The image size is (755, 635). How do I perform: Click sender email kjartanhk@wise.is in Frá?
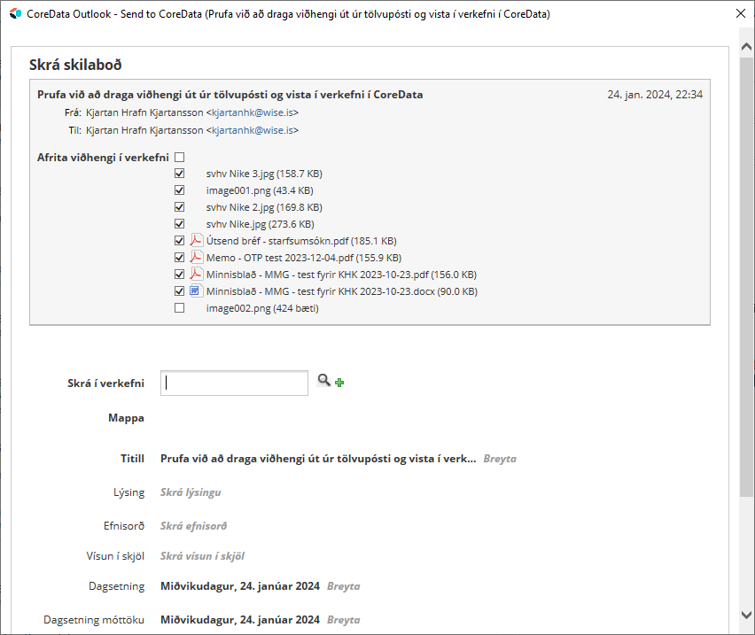tap(253, 113)
